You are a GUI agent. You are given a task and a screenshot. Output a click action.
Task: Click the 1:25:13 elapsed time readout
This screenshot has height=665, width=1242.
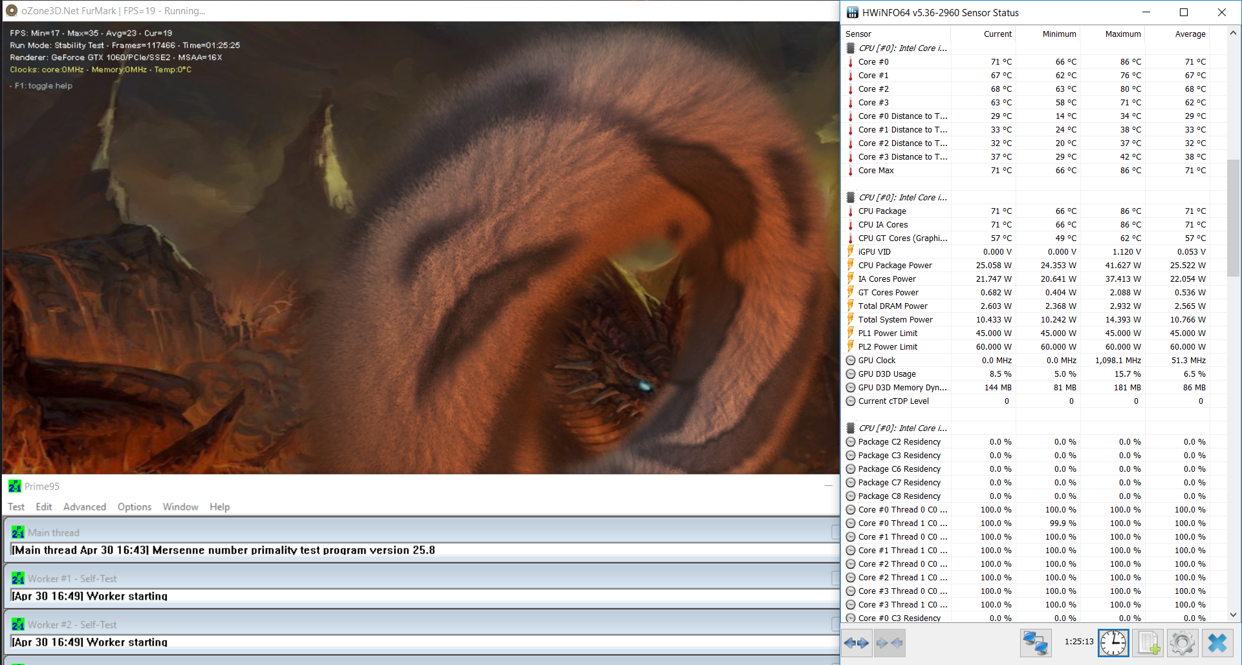tap(1079, 642)
